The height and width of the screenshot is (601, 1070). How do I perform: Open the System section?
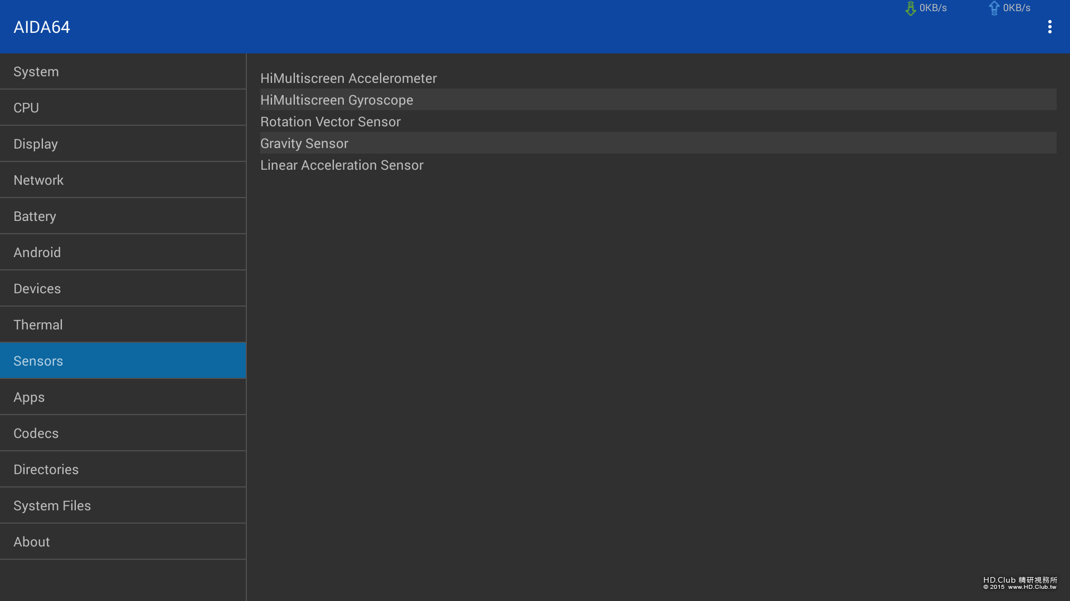[123, 72]
